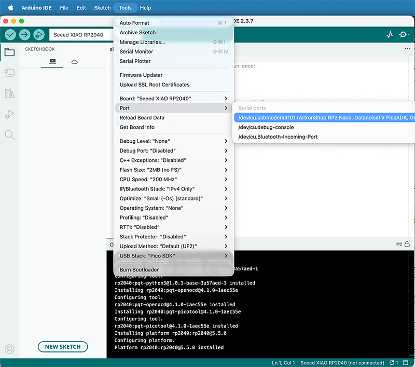
Task: Expand Debug Port: Disabled submenu
Action: [174, 151]
